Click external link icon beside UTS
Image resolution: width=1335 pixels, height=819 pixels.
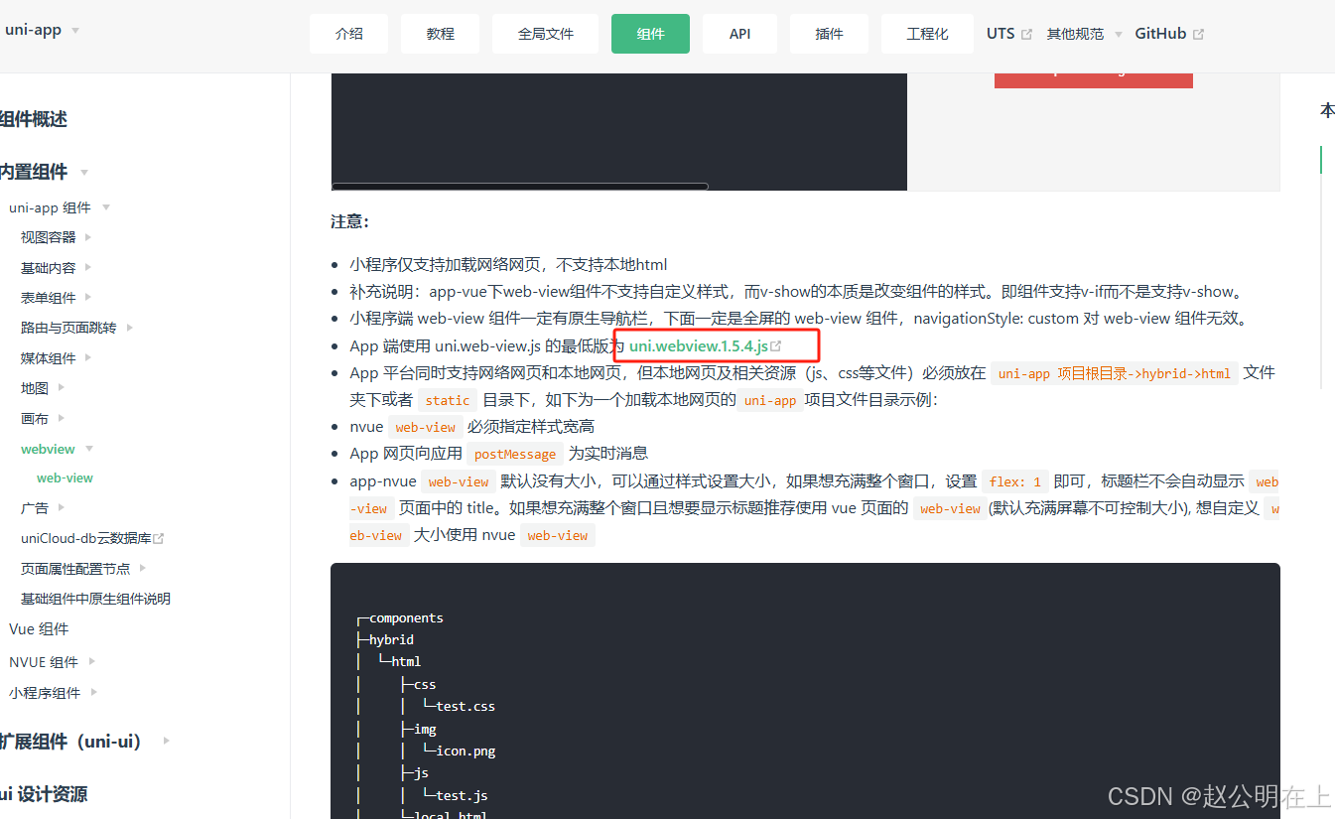(x=1027, y=32)
